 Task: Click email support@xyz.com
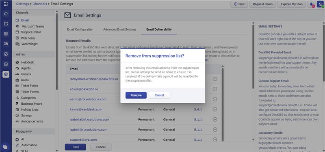point(83,139)
